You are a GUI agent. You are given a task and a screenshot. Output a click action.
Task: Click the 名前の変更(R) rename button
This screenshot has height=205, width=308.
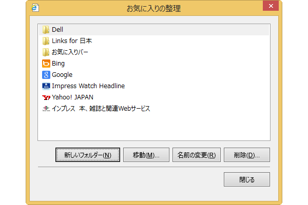[197, 155]
